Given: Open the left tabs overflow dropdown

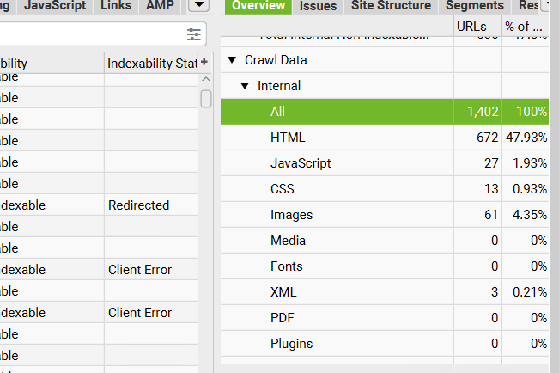Looking at the screenshot, I should click(199, 4).
